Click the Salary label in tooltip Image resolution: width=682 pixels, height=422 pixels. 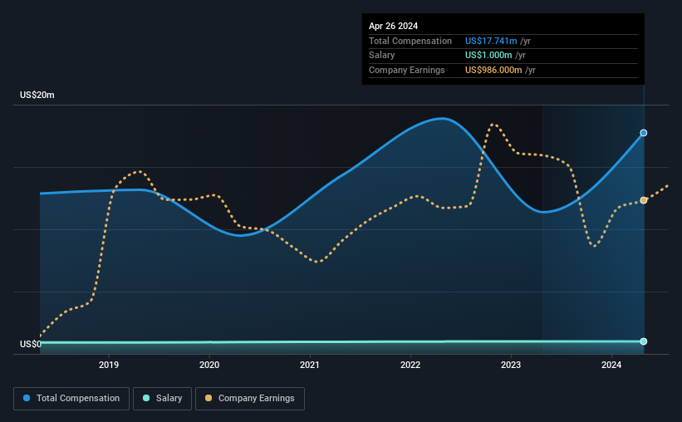coord(382,56)
